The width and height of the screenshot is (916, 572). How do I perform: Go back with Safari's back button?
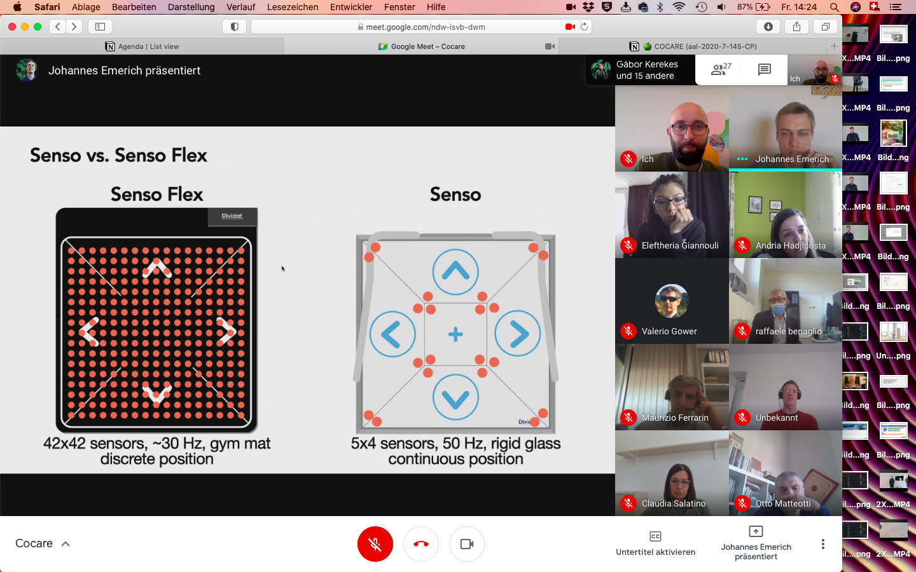[58, 27]
